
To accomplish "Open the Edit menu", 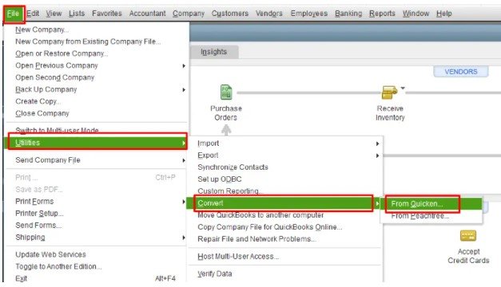I will click(33, 14).
